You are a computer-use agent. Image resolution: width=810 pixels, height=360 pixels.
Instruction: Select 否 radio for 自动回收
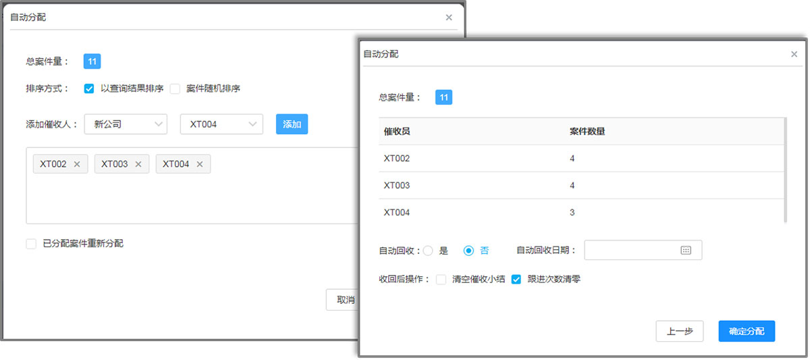468,251
